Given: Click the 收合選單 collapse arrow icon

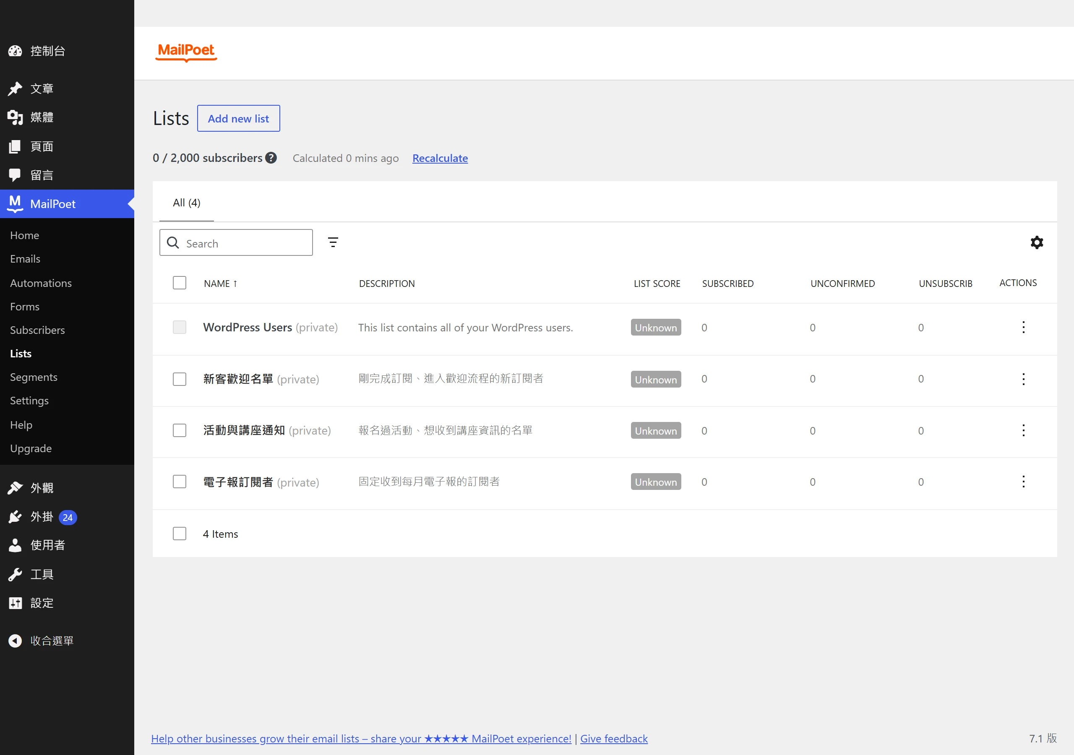Looking at the screenshot, I should click(15, 641).
